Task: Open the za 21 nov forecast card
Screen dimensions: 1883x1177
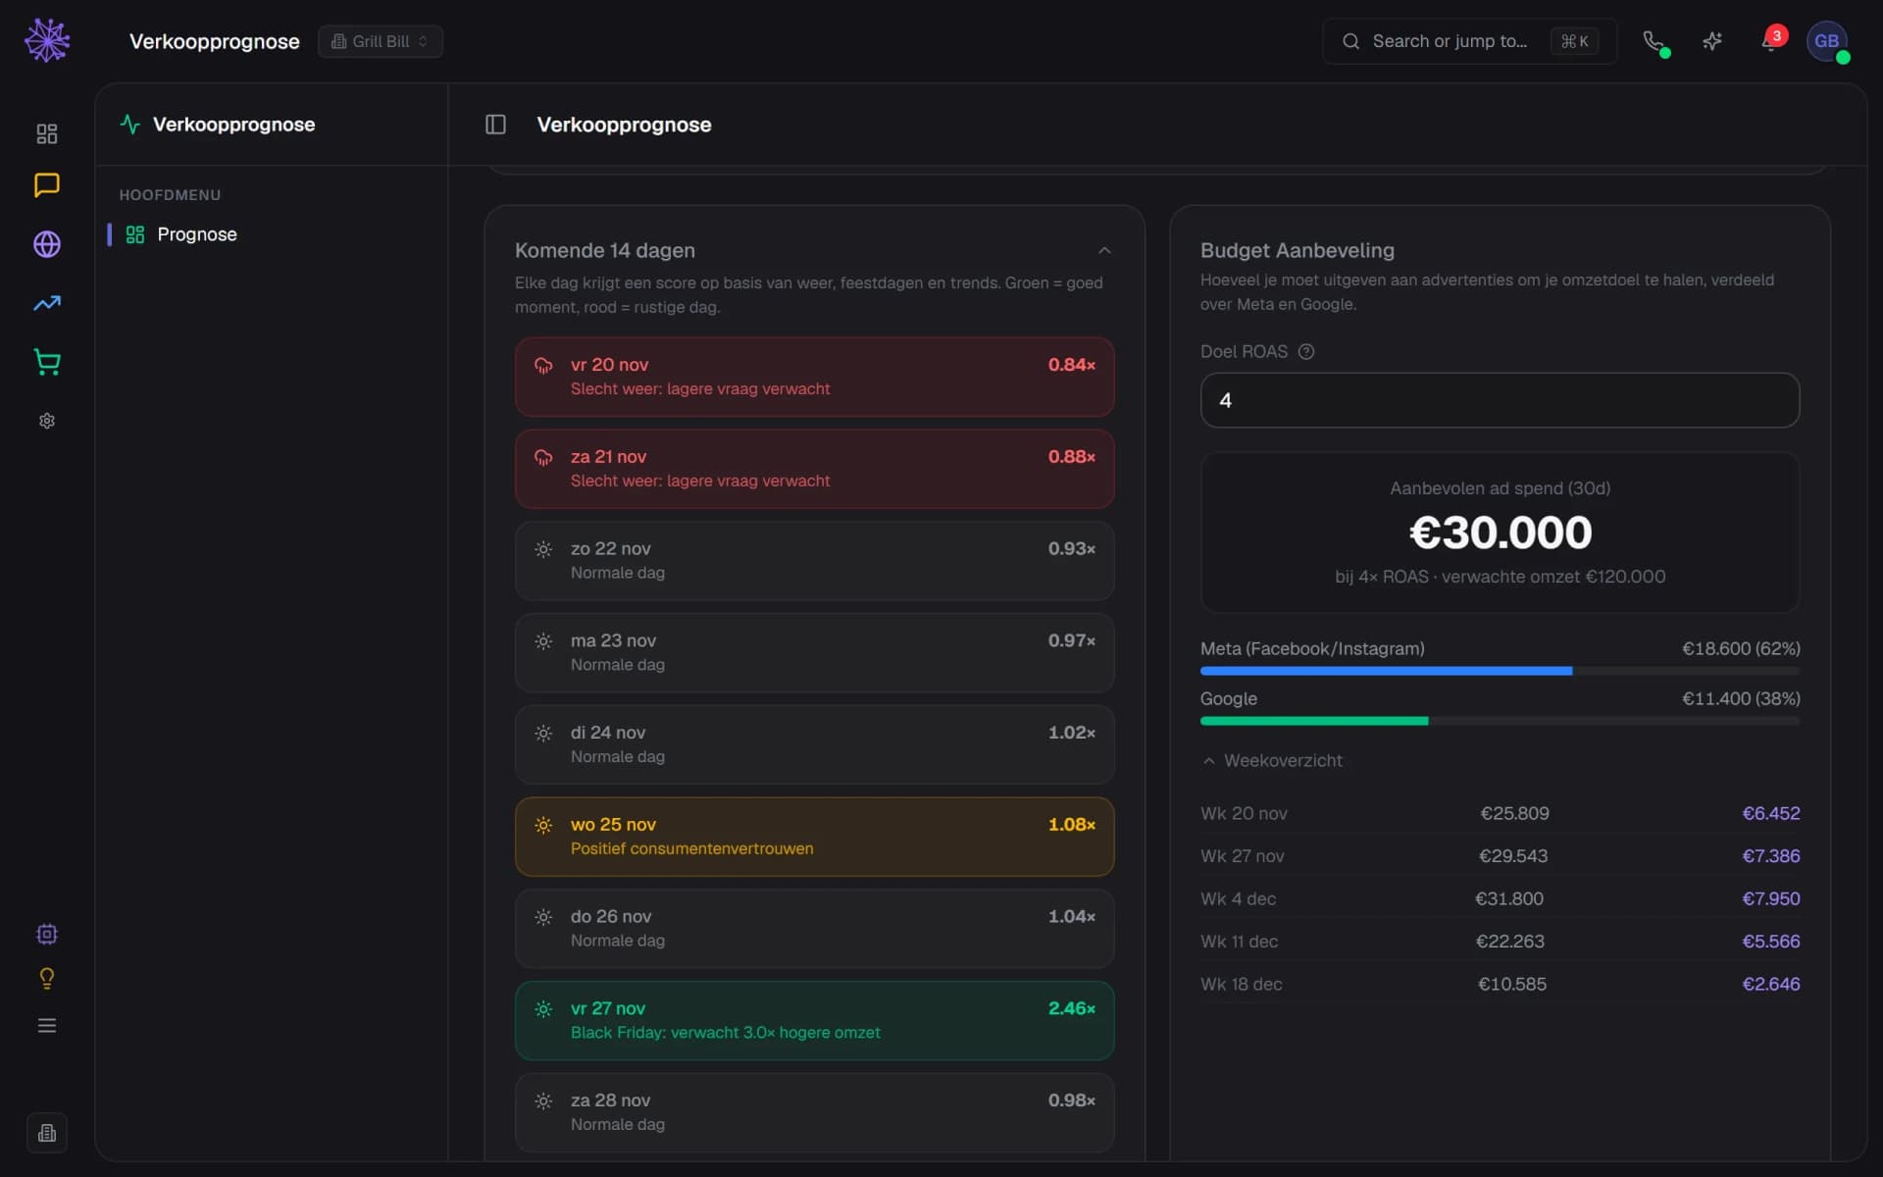Action: click(814, 469)
